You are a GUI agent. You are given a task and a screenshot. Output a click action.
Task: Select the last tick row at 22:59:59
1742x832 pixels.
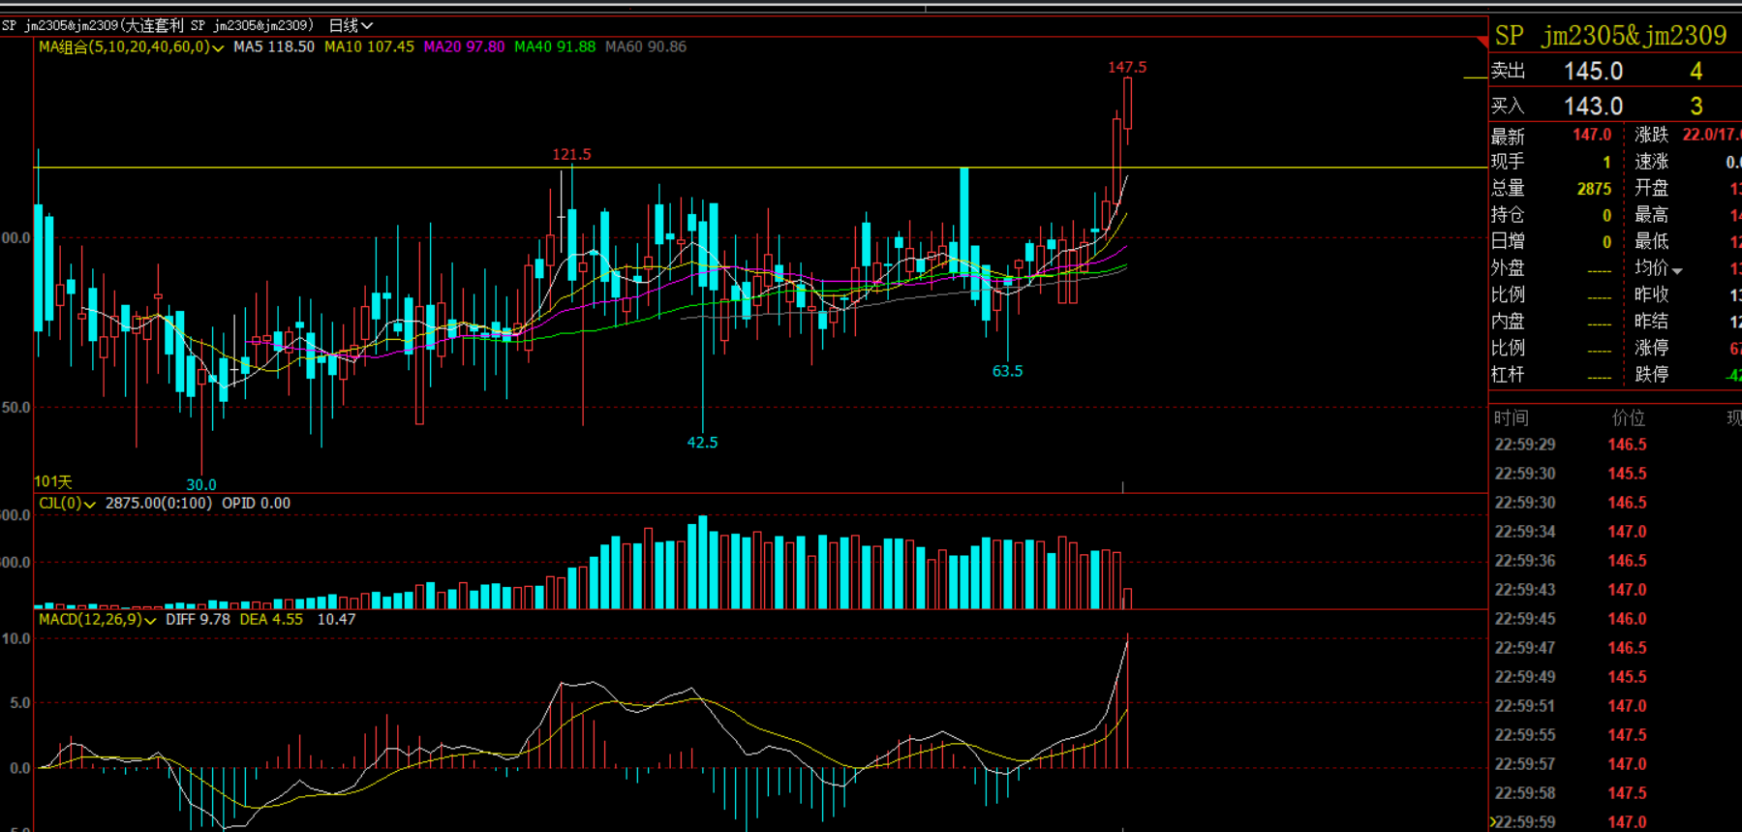[x=1569, y=821]
